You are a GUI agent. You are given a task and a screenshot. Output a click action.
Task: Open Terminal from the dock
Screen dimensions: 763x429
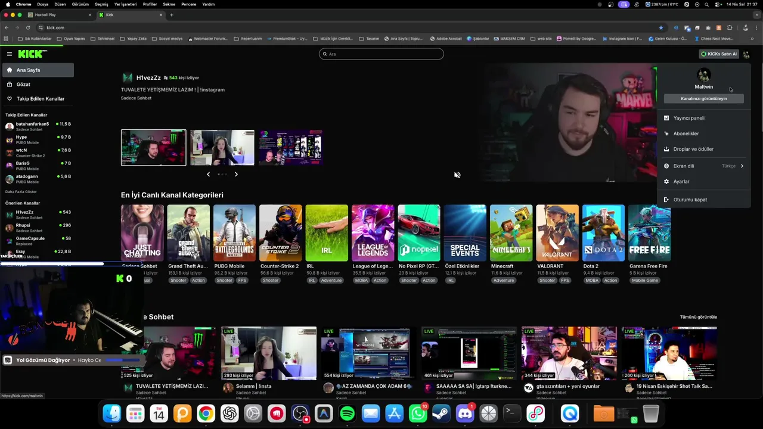[x=512, y=413]
